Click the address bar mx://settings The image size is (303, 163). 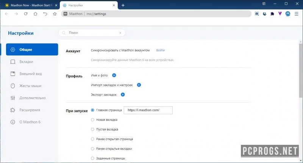(x=156, y=14)
